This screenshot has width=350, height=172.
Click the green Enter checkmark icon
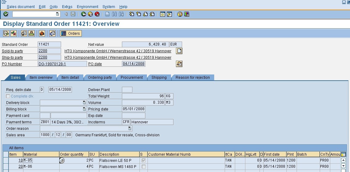(6, 14)
